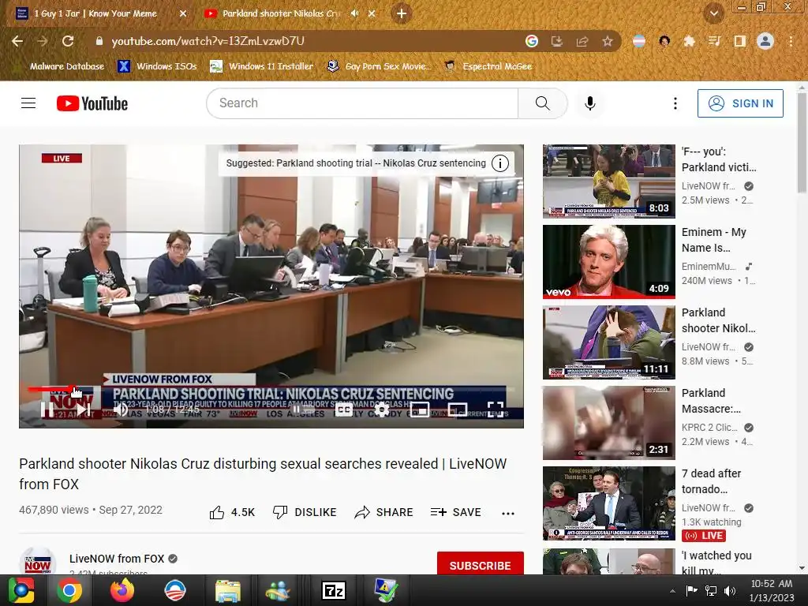Open the Chrome three-dot menu
Viewport: 808px width, 606px height.
[791, 41]
